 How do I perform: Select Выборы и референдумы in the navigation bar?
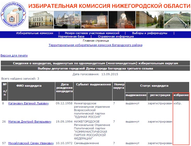[150, 33]
